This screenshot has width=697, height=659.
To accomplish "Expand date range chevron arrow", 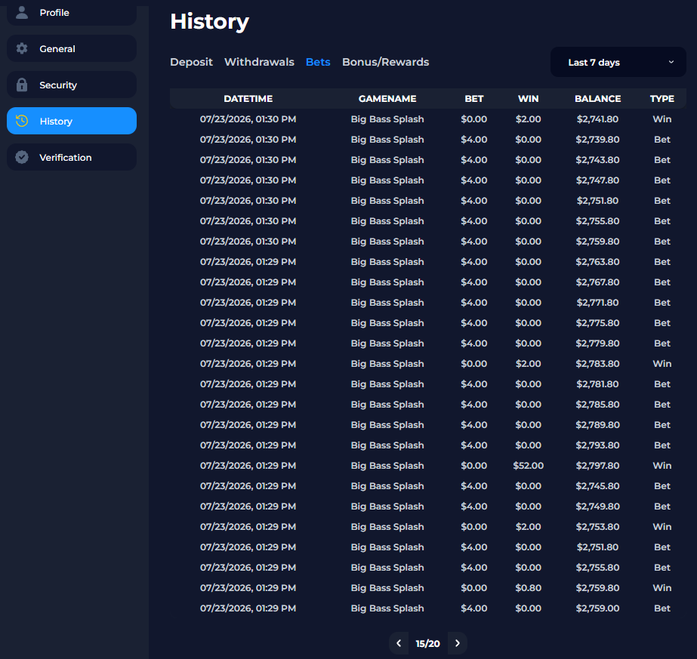I will pos(671,62).
